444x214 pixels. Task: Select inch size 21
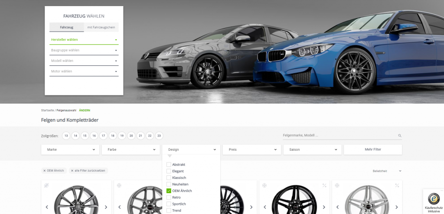[140, 136]
